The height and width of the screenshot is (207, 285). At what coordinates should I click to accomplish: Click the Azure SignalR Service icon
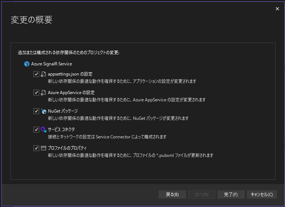tap(27, 64)
